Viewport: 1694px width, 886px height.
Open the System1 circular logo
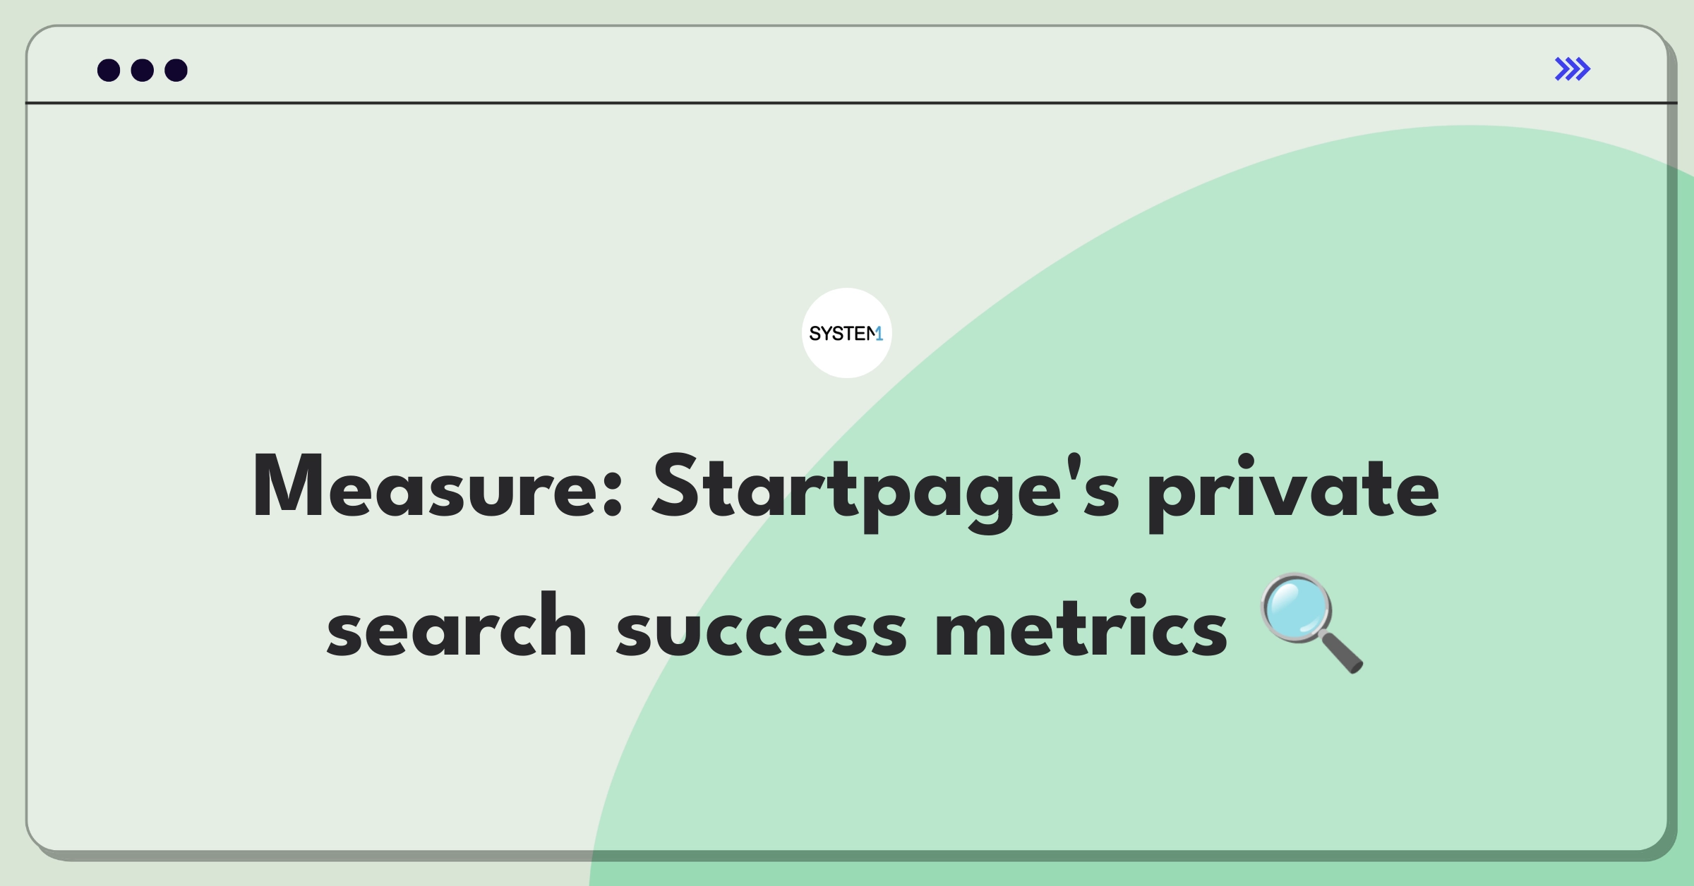point(847,333)
